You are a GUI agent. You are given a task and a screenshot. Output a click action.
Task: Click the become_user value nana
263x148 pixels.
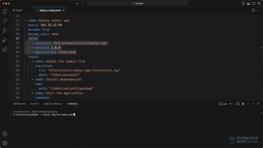coord(55,34)
